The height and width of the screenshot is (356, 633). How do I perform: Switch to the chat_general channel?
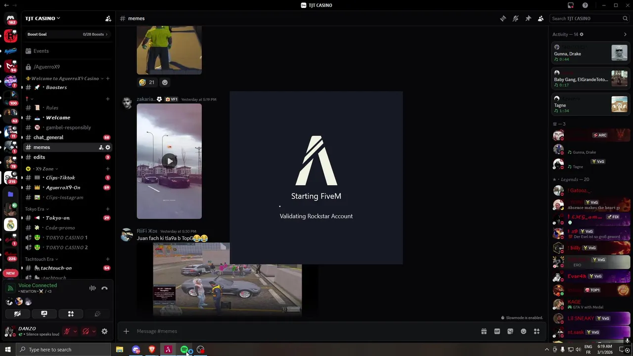click(x=67, y=137)
